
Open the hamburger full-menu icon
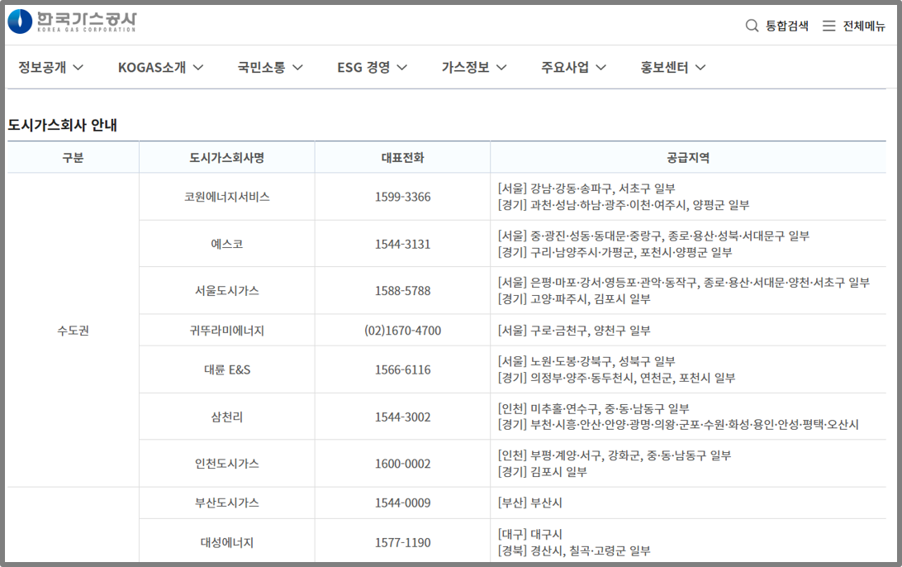point(828,26)
